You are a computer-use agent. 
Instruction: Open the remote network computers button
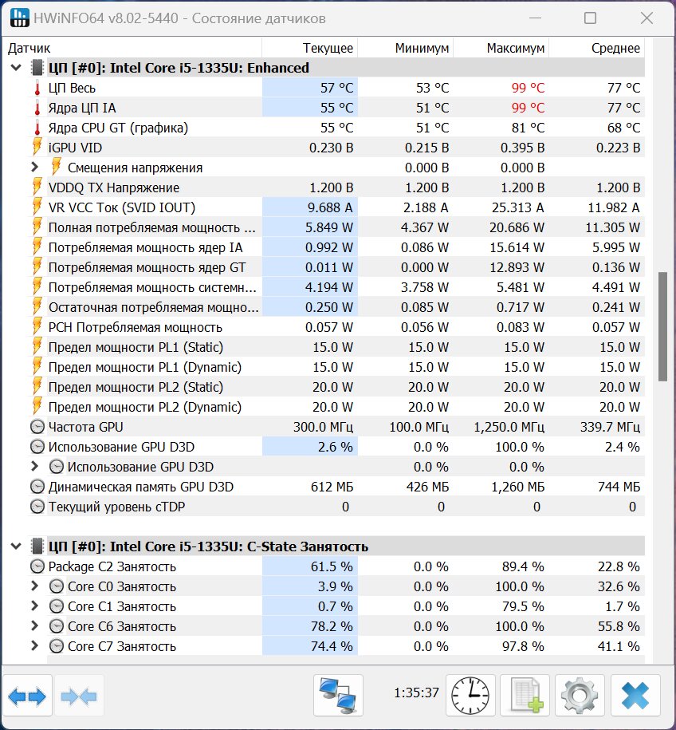pyautogui.click(x=338, y=696)
